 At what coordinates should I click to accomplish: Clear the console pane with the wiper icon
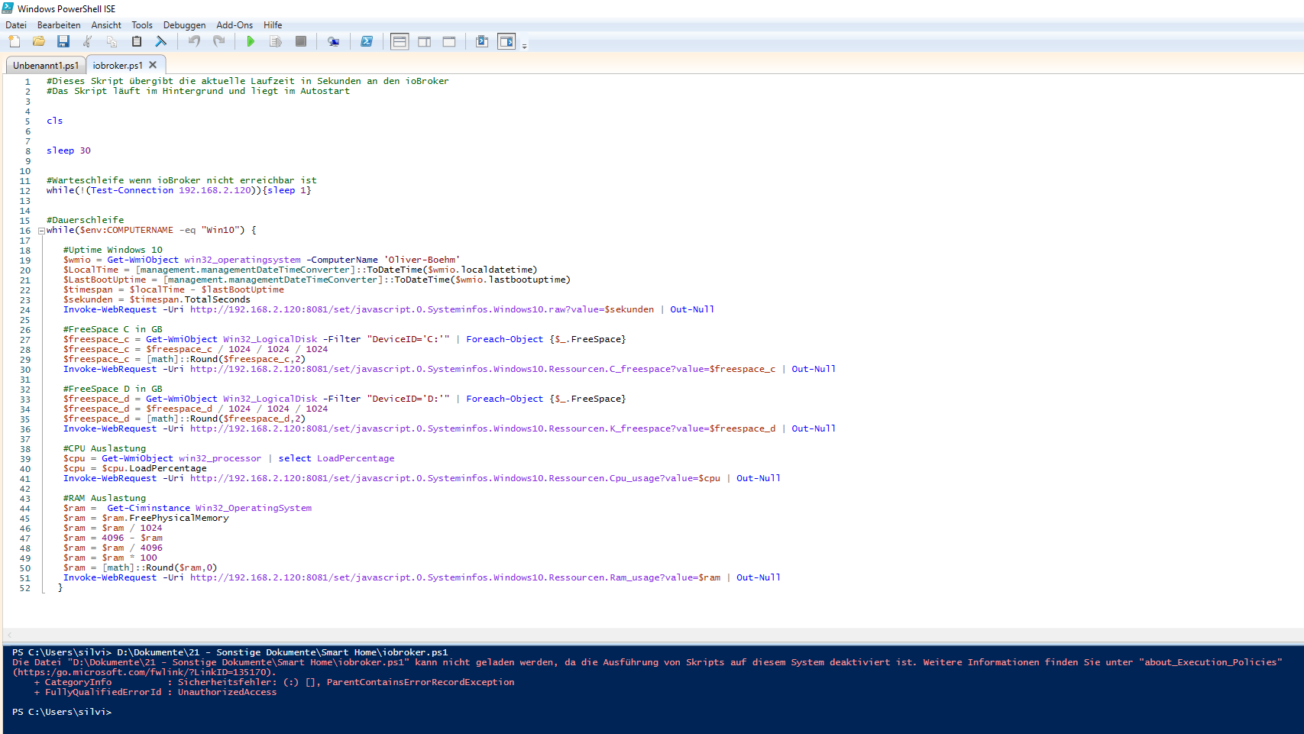pyautogui.click(x=160, y=41)
